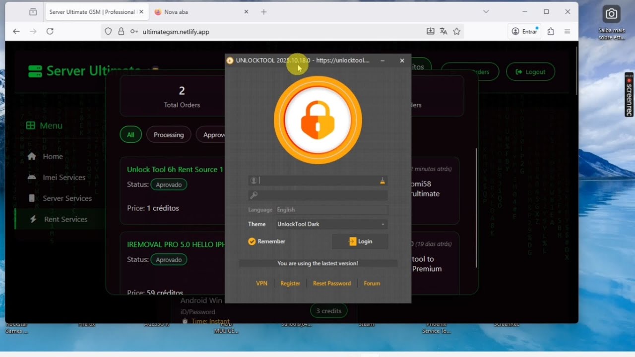Select Rent Services in the sidebar
This screenshot has height=357, width=635.
pos(65,219)
